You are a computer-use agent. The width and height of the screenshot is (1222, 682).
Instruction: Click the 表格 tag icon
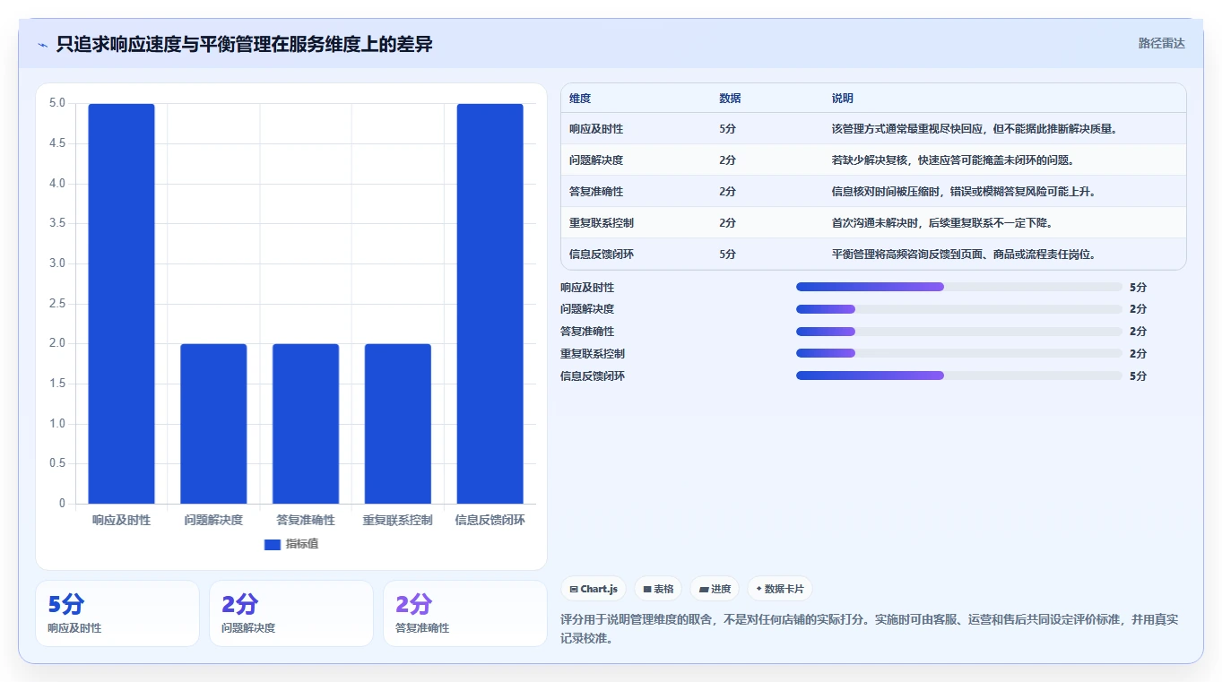pos(647,590)
